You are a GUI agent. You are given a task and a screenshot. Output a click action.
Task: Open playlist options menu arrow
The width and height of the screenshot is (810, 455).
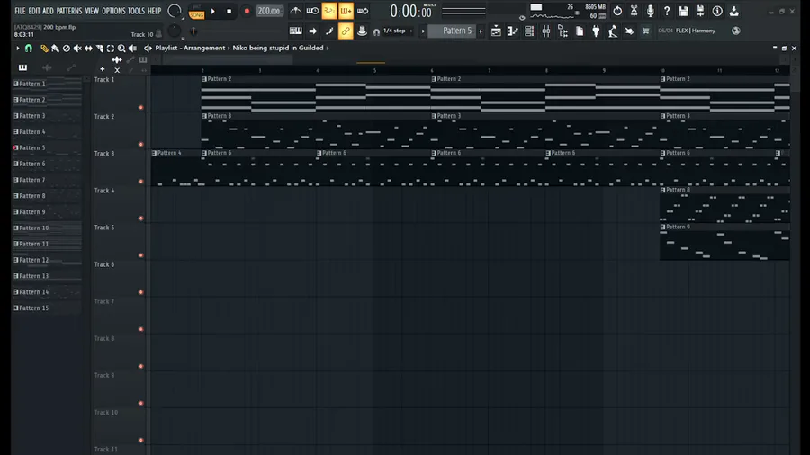point(18,48)
